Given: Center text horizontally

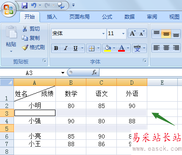Looking at the screenshot, I should coord(166,48).
